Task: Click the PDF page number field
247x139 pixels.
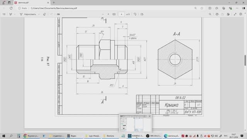Action: [x=121, y=14]
